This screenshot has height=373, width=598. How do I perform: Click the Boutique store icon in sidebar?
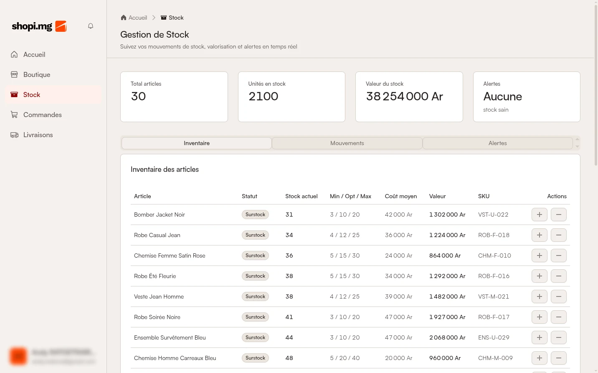tap(14, 74)
